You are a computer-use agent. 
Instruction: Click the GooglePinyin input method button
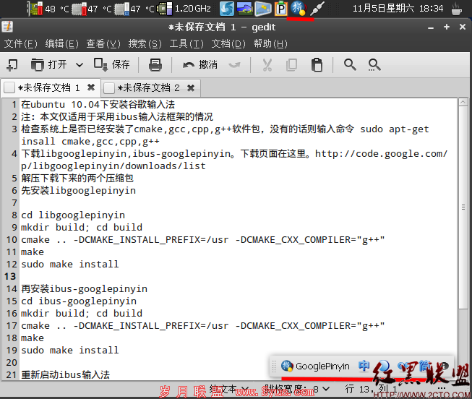pos(315,366)
